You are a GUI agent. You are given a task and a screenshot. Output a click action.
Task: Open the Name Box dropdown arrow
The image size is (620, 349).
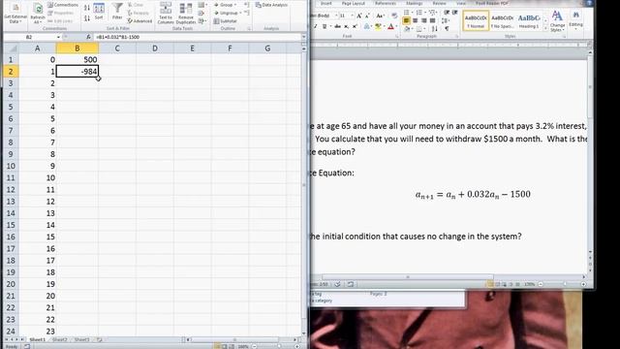pos(58,37)
